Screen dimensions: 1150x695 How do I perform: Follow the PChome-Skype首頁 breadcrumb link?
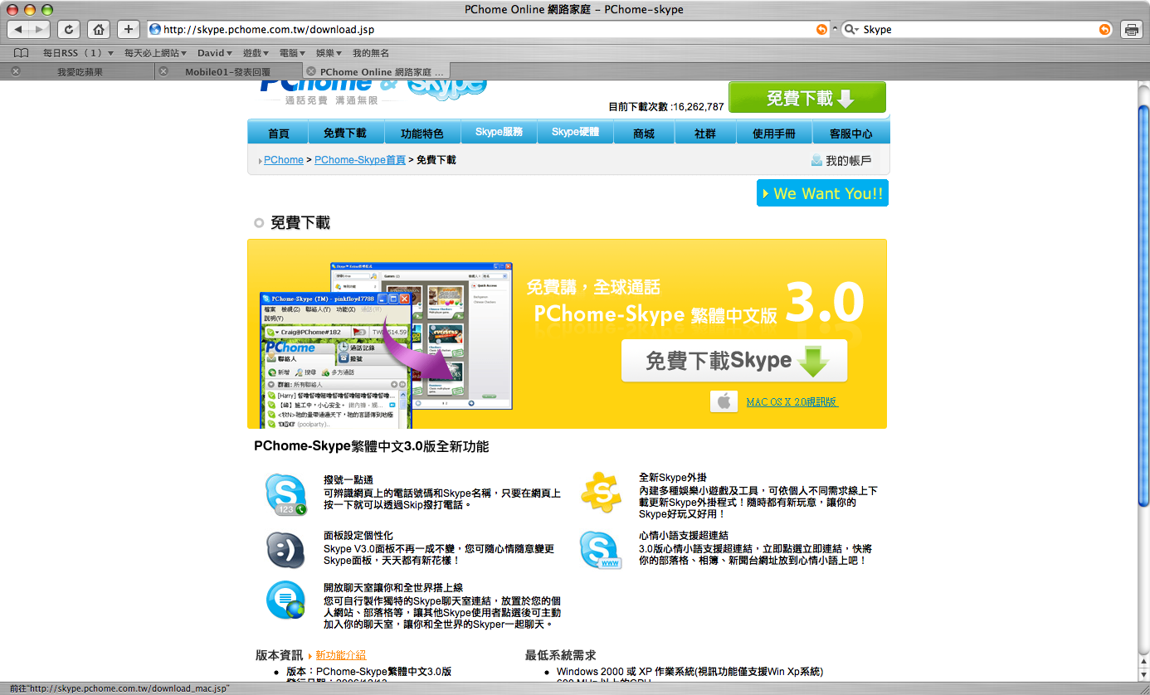pos(360,160)
